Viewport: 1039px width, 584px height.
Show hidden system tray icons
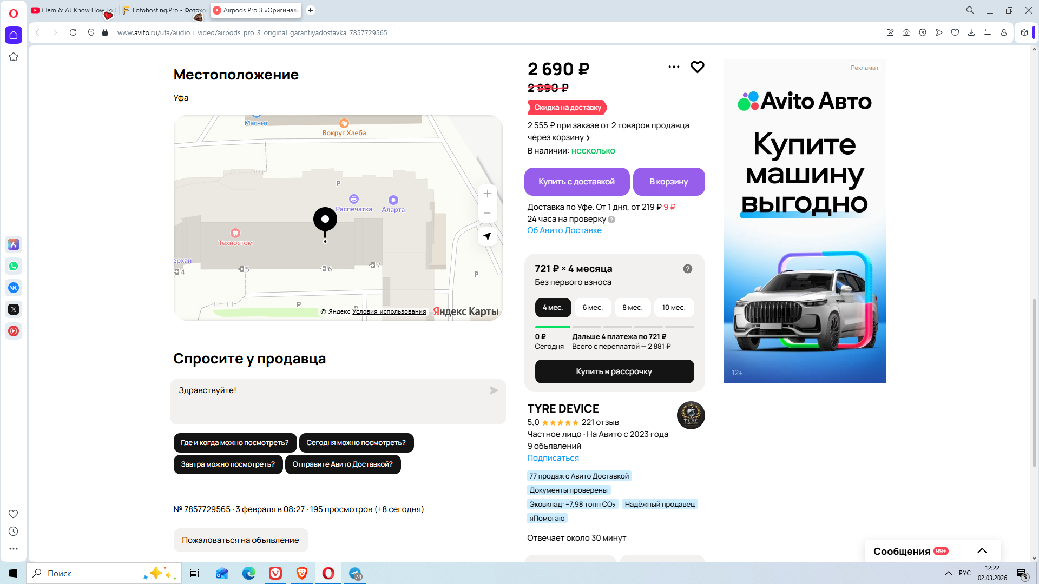948,573
